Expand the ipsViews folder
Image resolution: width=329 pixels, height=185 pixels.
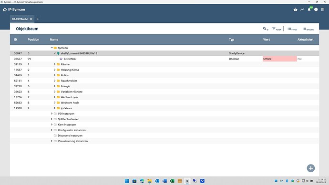pyautogui.click(x=55, y=108)
